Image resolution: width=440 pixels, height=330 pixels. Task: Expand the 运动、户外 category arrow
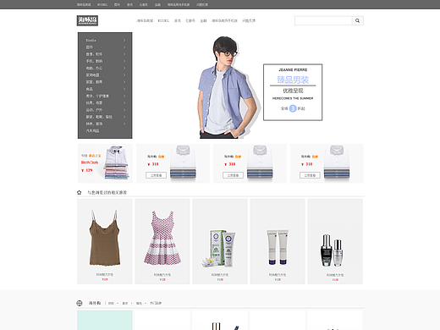click(x=124, y=110)
